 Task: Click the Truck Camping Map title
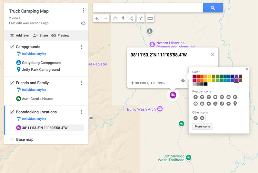tap(29, 11)
